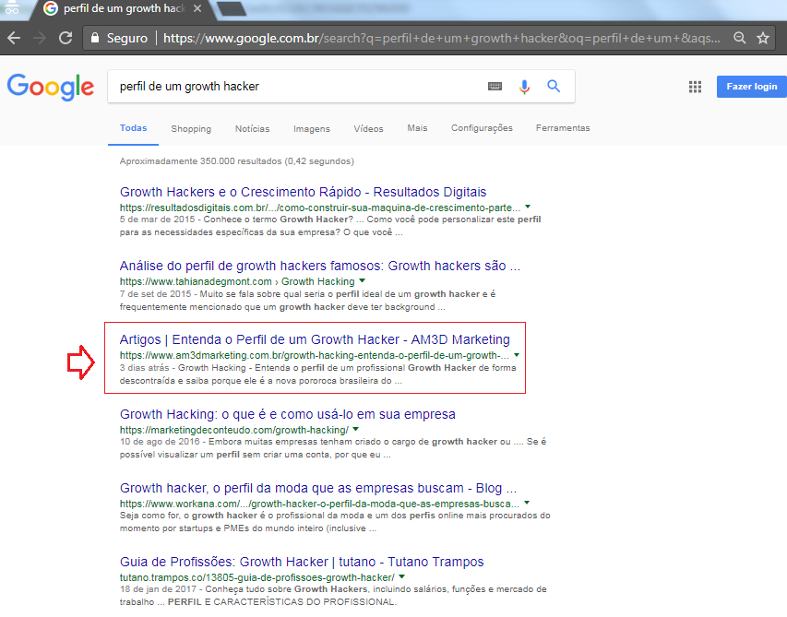This screenshot has height=617, width=787.
Task: Switch to the Vídeos tab
Action: pyautogui.click(x=368, y=129)
